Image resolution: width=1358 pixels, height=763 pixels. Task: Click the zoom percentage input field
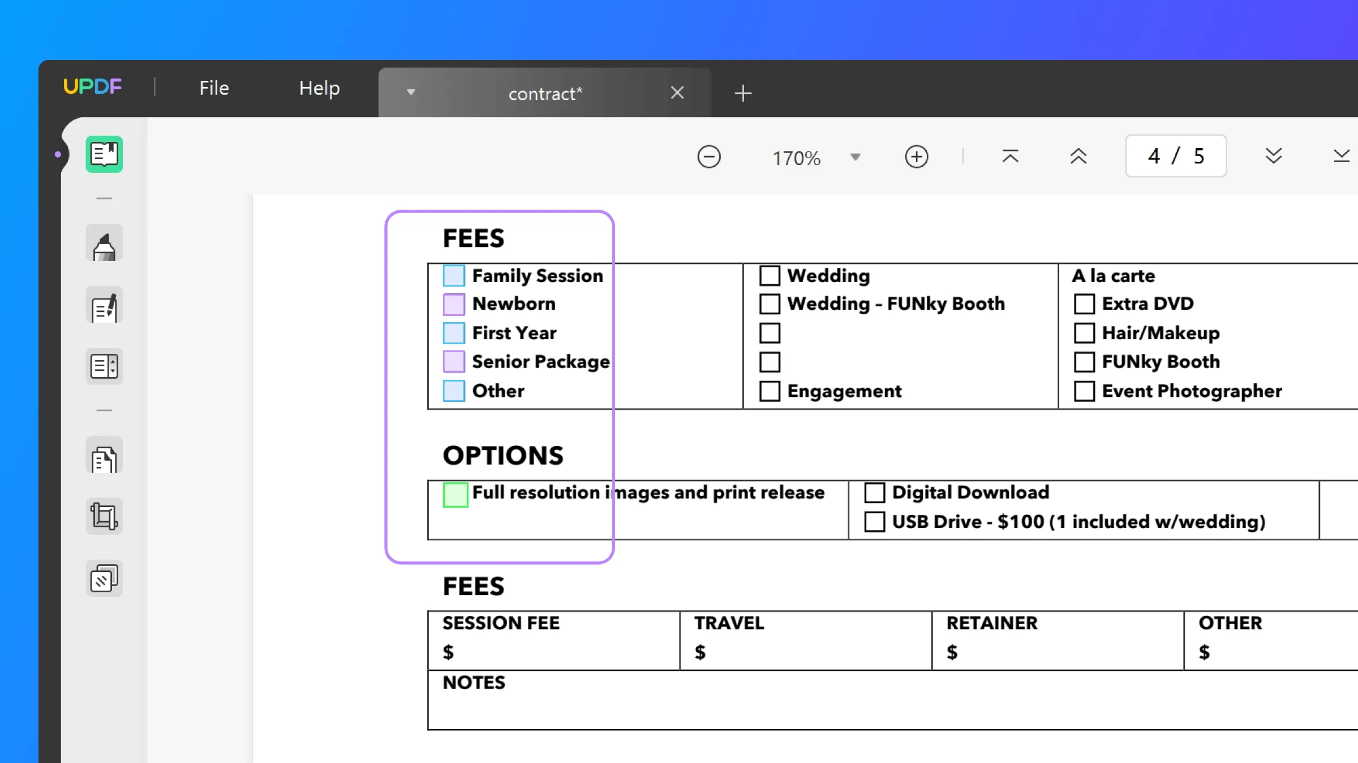click(797, 157)
